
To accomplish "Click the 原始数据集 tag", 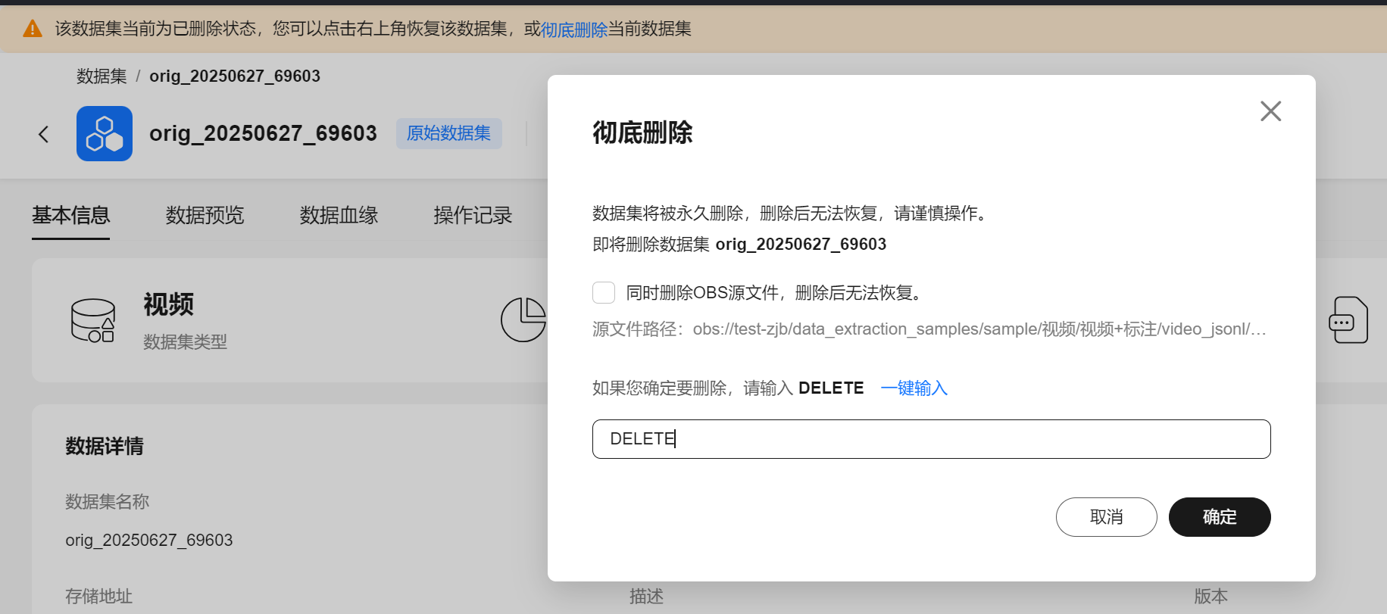I will [x=448, y=133].
